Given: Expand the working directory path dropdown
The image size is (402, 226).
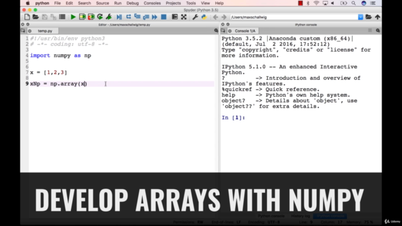Looking at the screenshot, I should point(361,17).
